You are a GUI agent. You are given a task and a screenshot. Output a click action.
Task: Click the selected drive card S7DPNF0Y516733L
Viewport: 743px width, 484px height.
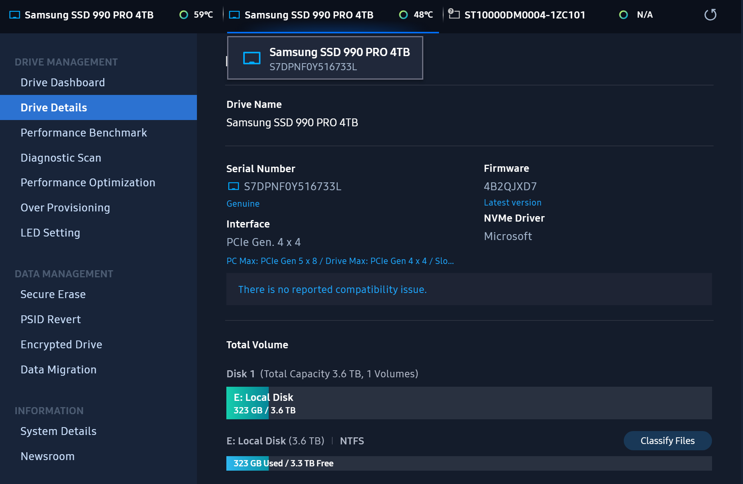(325, 58)
